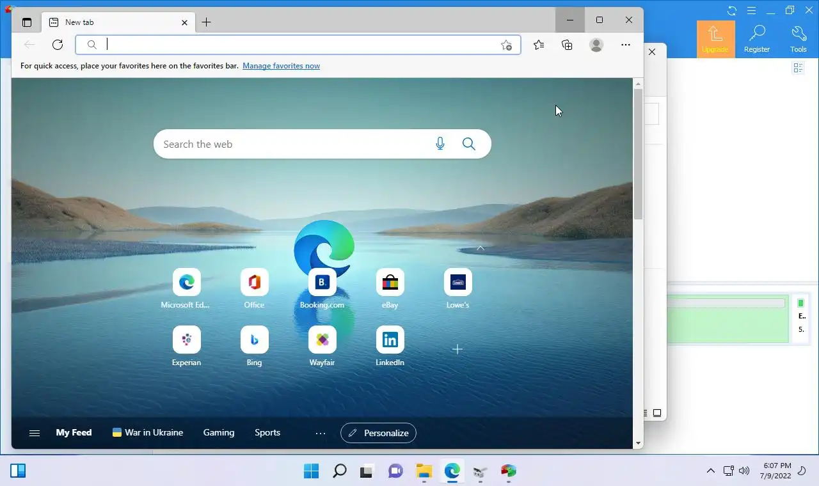Open the menu icon in background app title bar
819x486 pixels.
coord(751,10)
